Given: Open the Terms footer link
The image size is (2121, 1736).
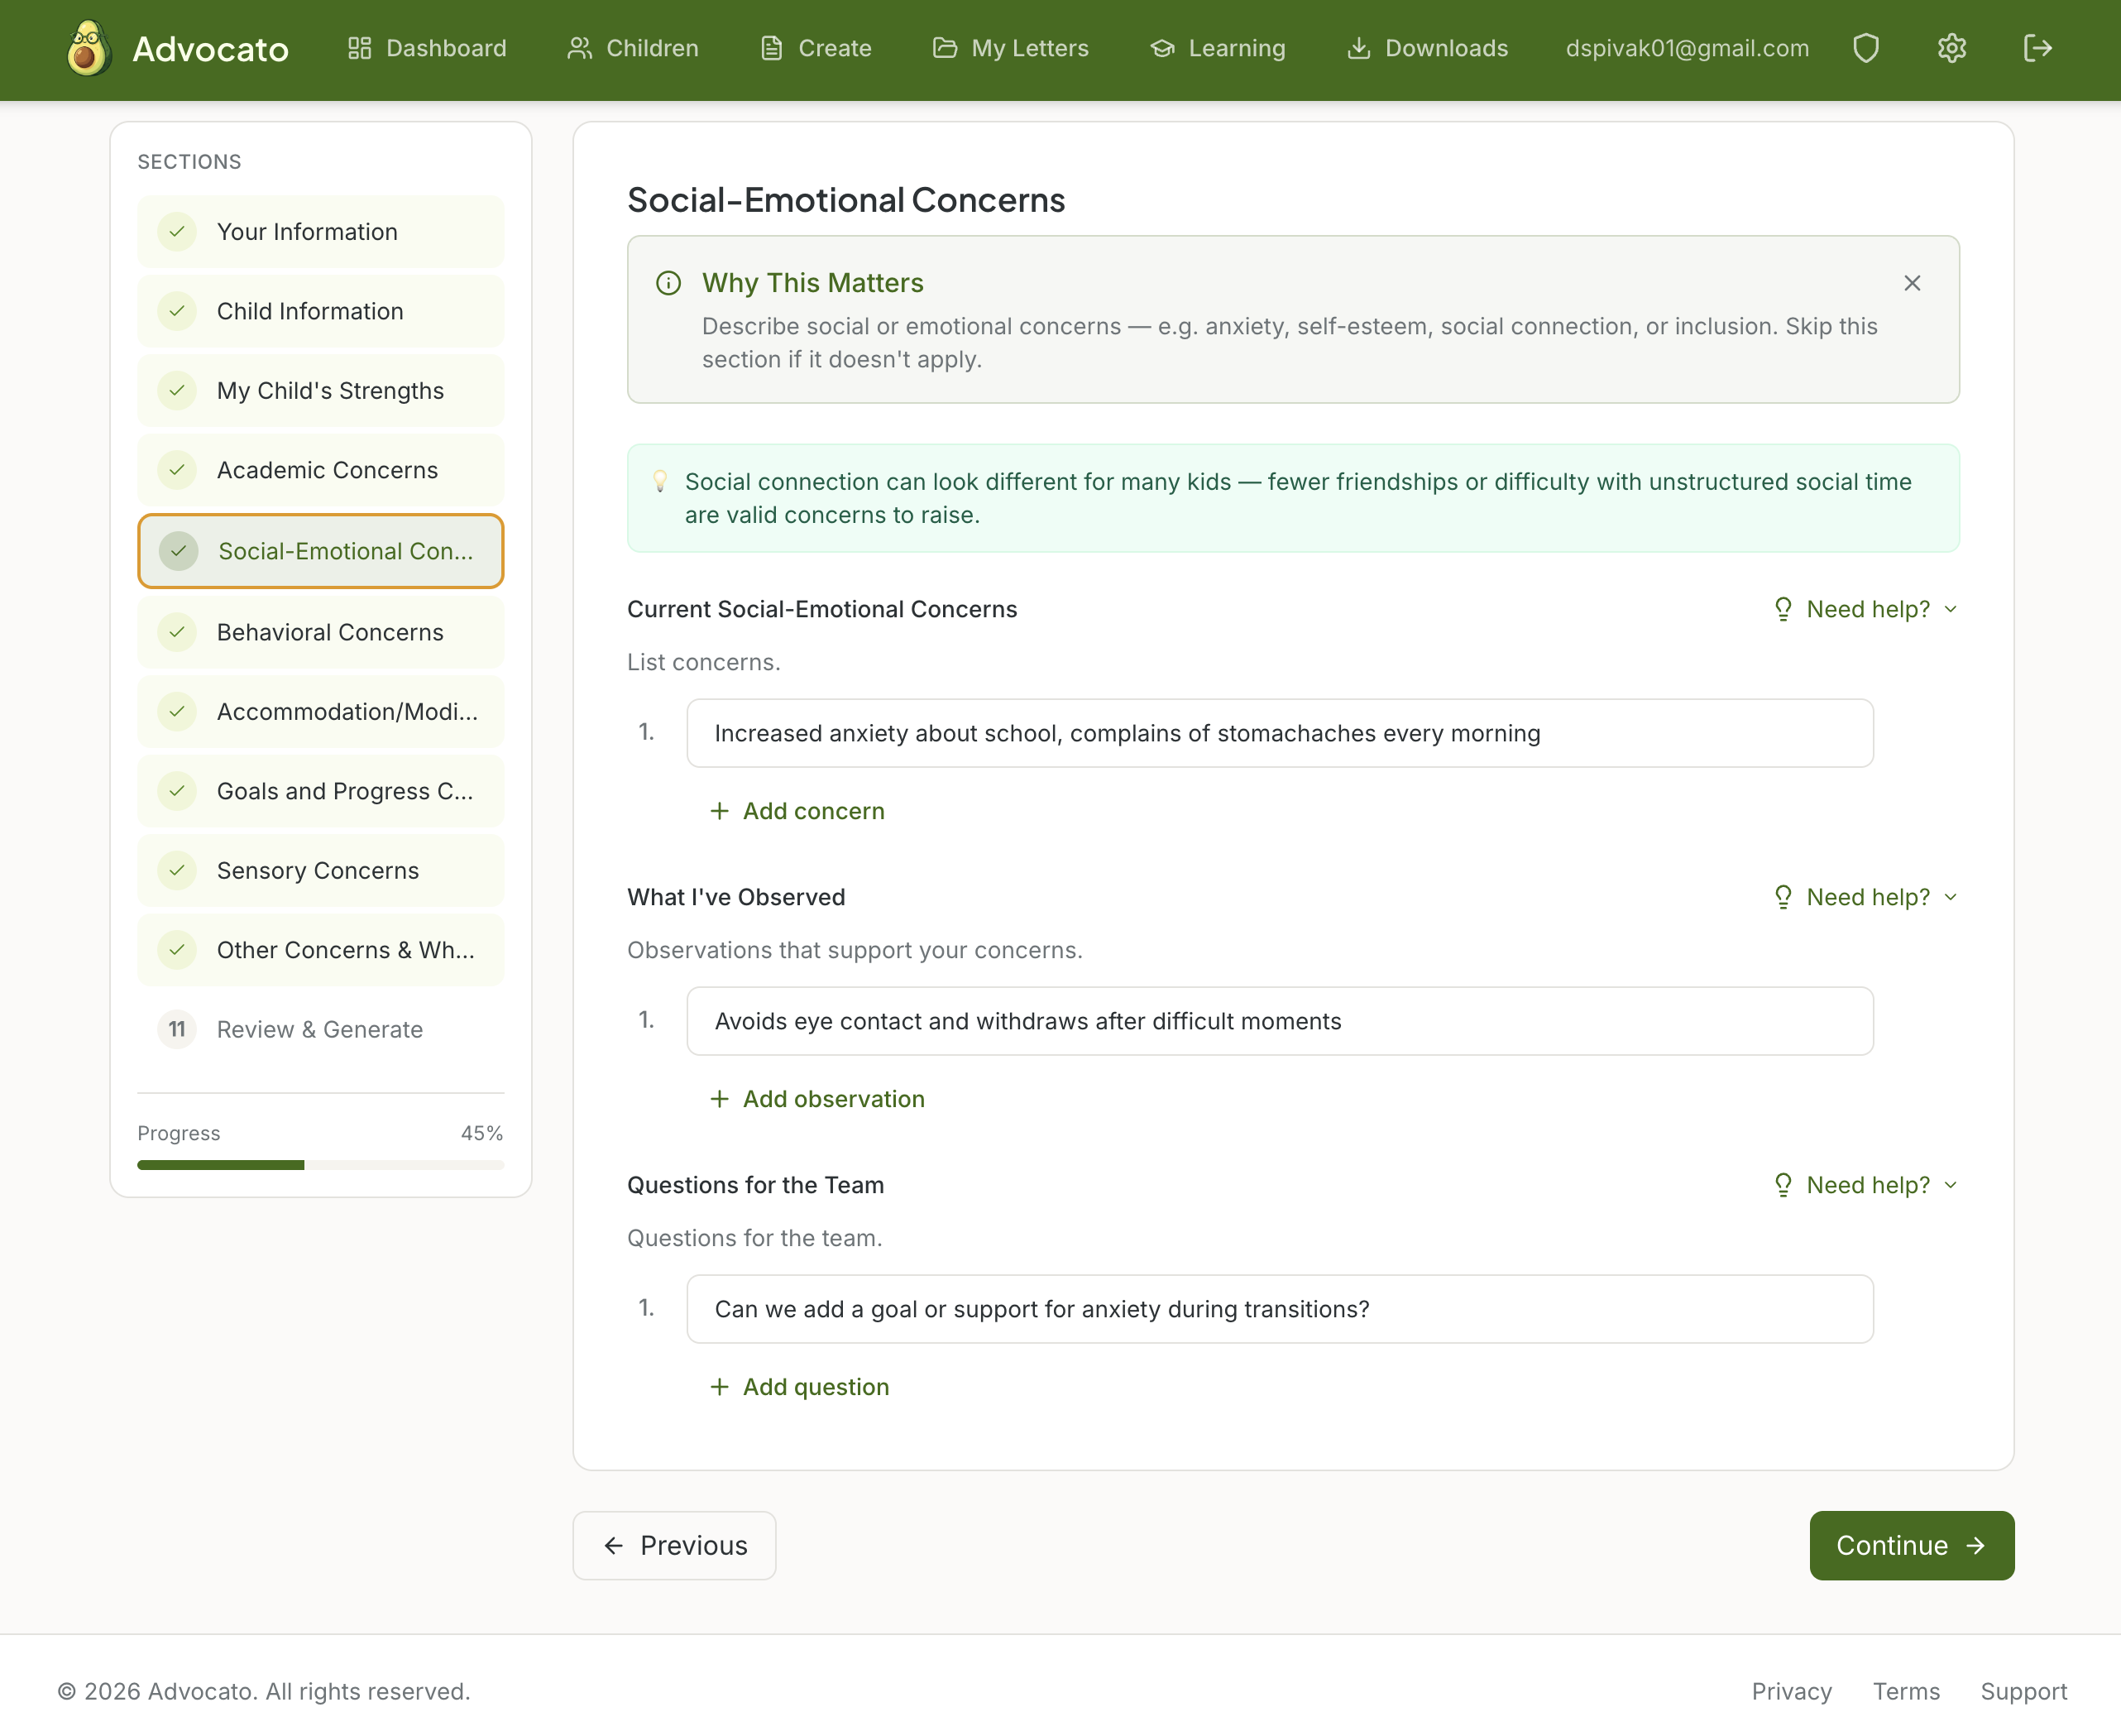Looking at the screenshot, I should (1906, 1692).
